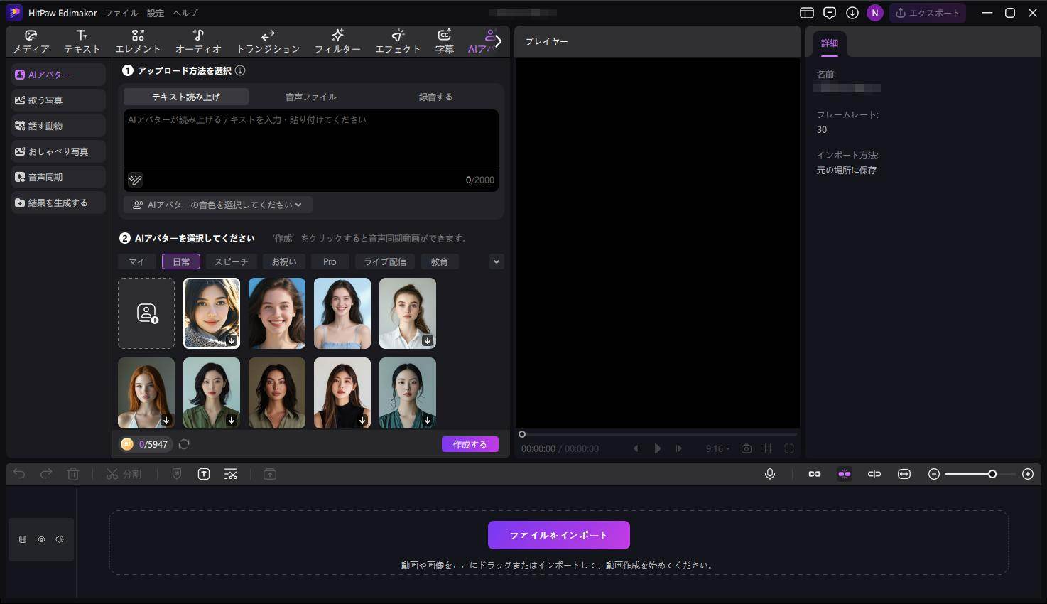Click the エクスポート button

point(928,13)
